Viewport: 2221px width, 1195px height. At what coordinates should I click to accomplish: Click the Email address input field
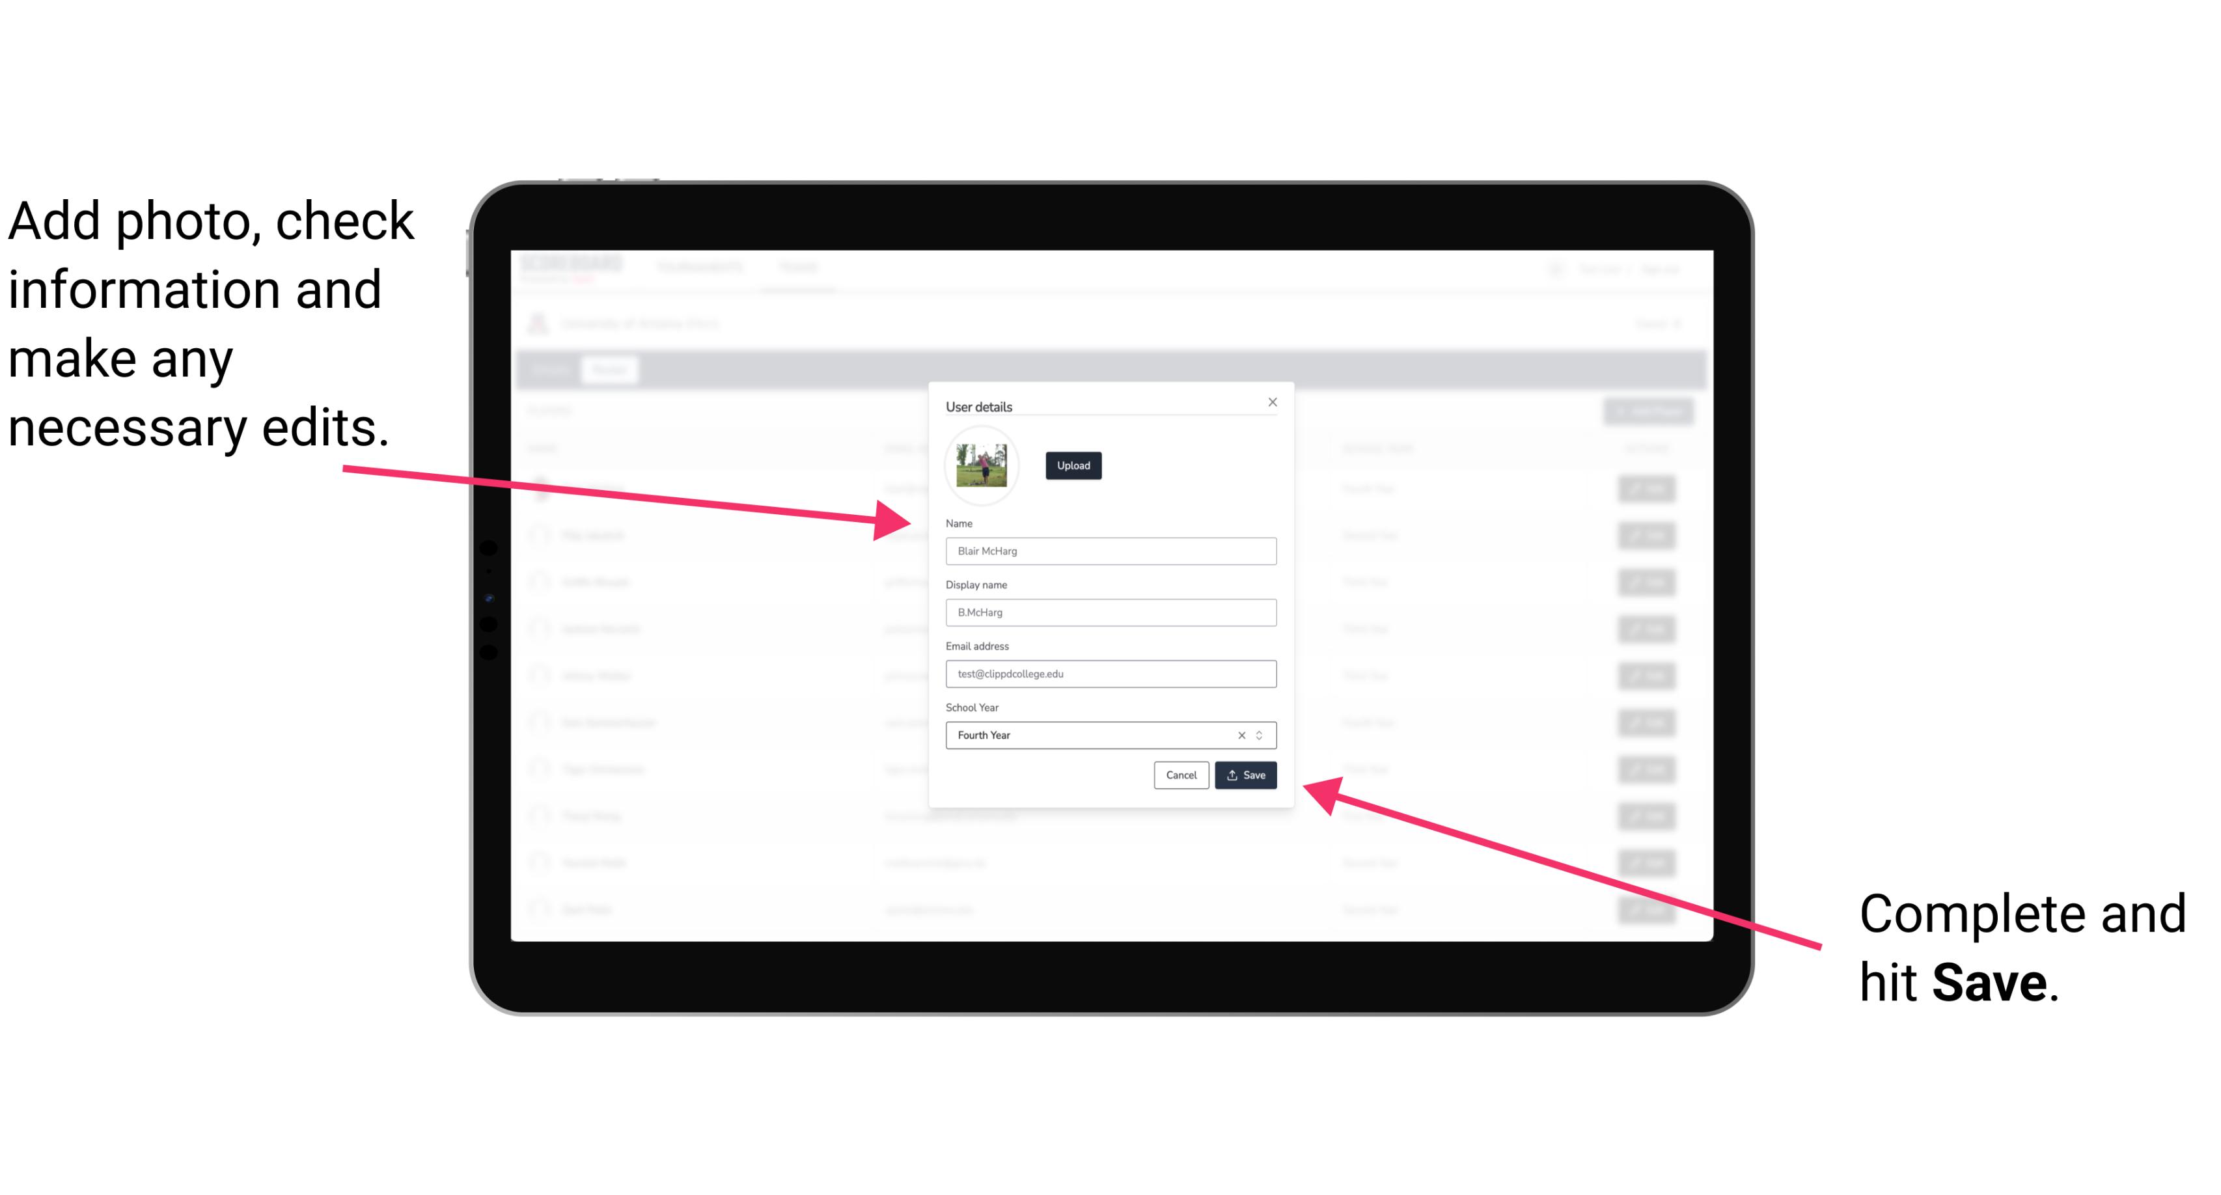[1111, 674]
